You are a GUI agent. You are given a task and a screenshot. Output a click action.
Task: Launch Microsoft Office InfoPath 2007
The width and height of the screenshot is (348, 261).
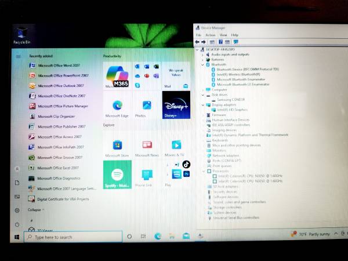[x=56, y=147]
